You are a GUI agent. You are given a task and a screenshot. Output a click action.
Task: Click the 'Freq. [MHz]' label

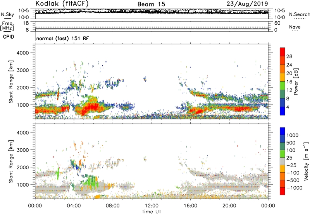coord(7,26)
